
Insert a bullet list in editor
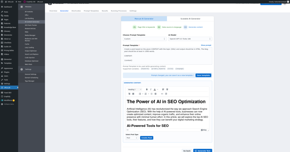[x=140, y=94]
